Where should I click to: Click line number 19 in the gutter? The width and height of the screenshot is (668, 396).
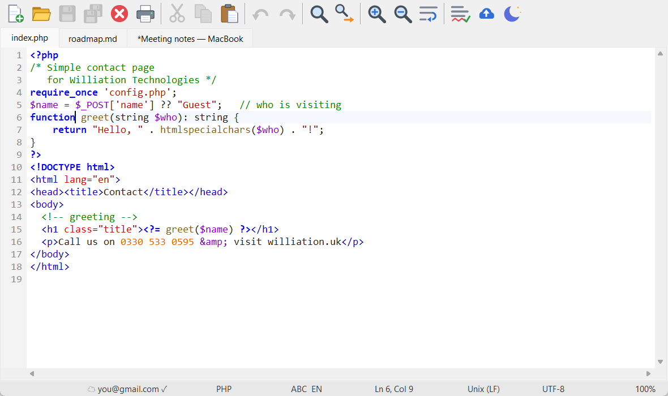coord(16,279)
